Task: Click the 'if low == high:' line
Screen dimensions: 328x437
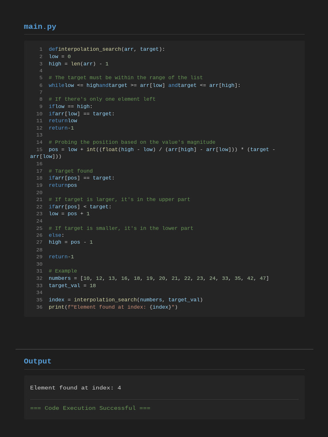Action: pos(70,106)
